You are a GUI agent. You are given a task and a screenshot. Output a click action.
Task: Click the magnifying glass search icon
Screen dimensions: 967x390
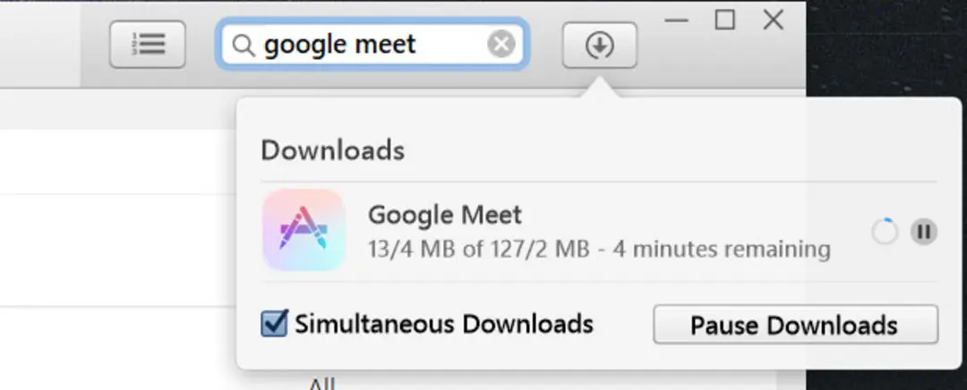[243, 45]
